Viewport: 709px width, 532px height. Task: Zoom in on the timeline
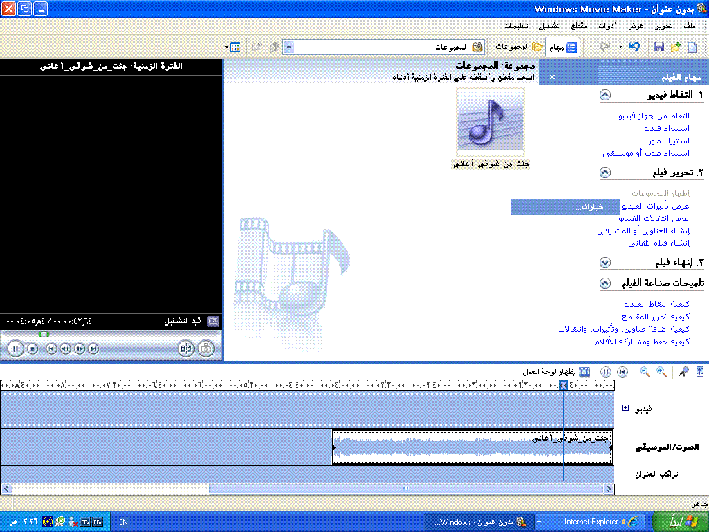pos(661,373)
